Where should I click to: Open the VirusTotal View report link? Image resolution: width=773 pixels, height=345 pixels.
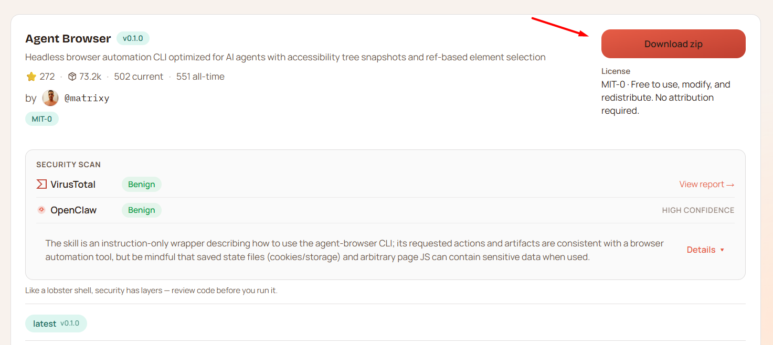click(706, 185)
